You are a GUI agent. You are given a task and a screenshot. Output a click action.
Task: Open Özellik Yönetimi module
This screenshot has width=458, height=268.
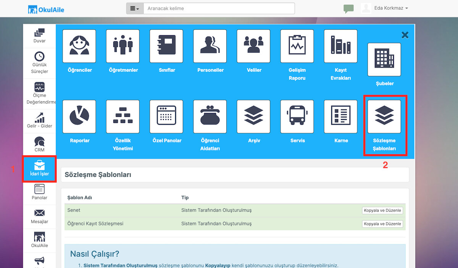[123, 116]
